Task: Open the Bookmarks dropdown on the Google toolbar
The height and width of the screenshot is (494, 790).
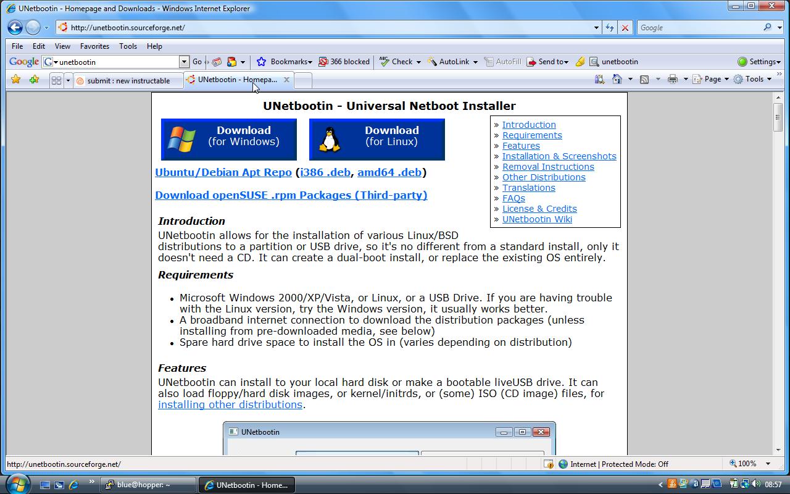Action: 285,62
